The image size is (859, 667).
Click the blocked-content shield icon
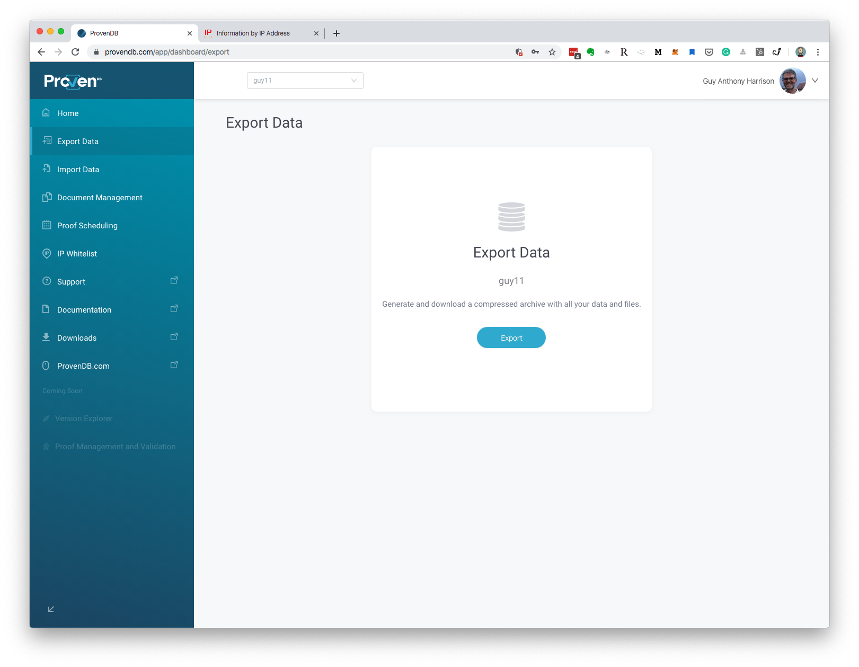(x=519, y=52)
